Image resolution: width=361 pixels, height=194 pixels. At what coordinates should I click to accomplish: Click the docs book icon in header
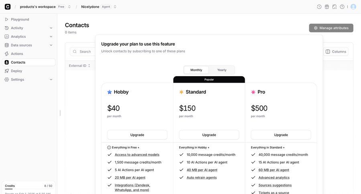click(x=335, y=7)
